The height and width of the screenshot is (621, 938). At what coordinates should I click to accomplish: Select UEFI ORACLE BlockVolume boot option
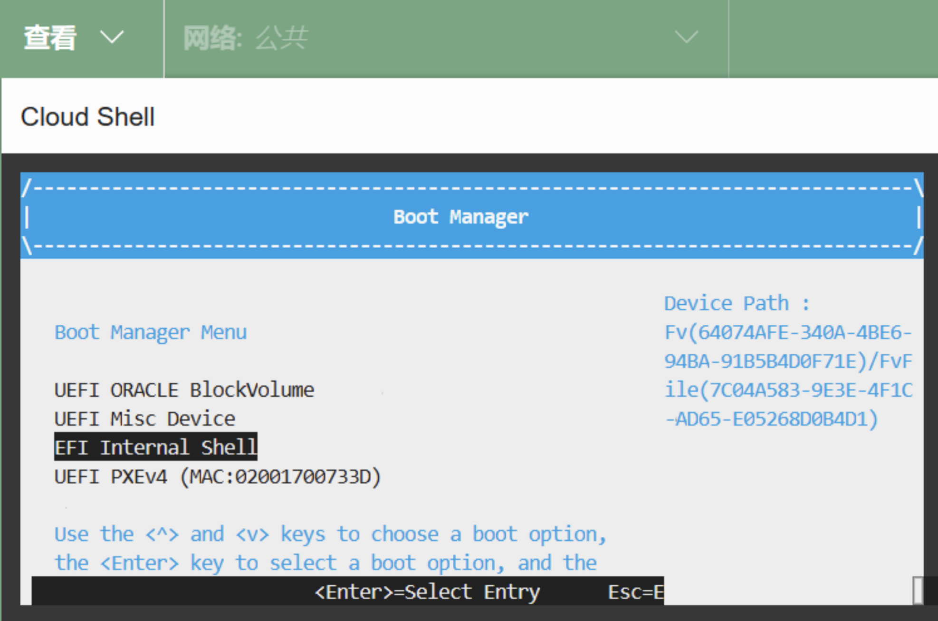click(x=184, y=389)
